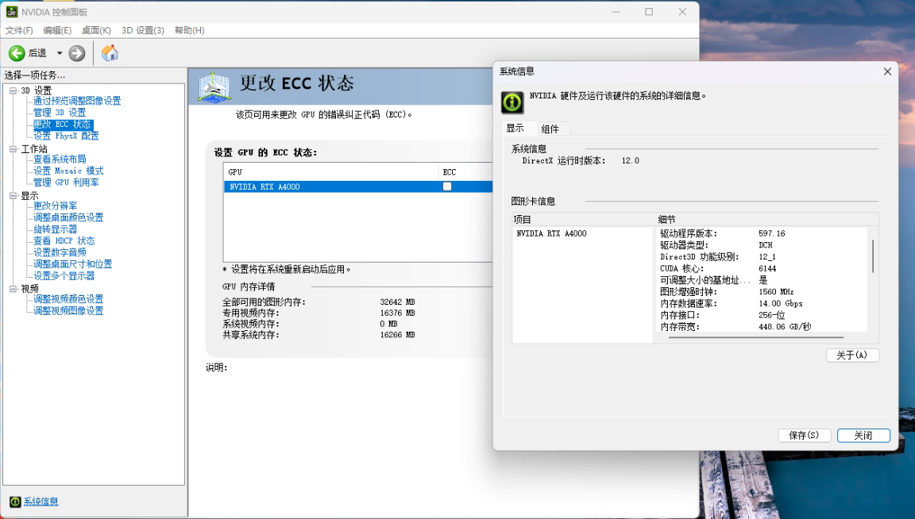This screenshot has width=915, height=519.
Task: Open the 文件(F) menu
Action: point(19,30)
